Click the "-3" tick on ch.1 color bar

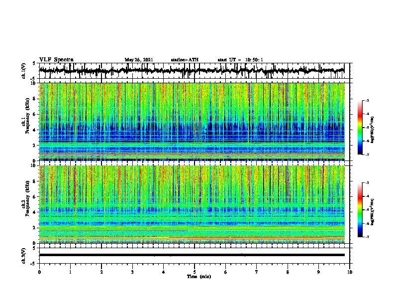pos(367,100)
